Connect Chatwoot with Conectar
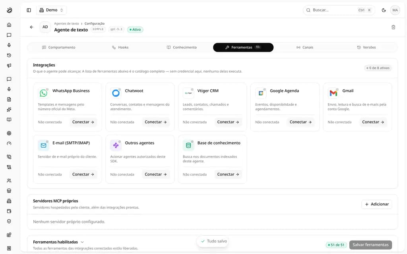 pos(155,122)
